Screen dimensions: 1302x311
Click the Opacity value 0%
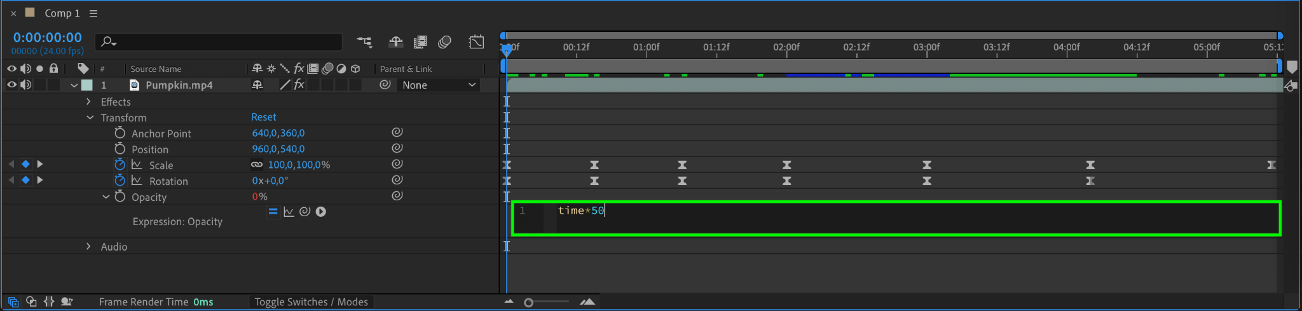pos(259,197)
